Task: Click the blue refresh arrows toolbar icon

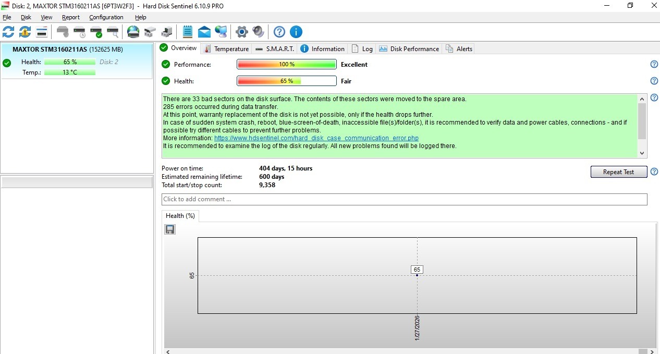Action: 8,32
